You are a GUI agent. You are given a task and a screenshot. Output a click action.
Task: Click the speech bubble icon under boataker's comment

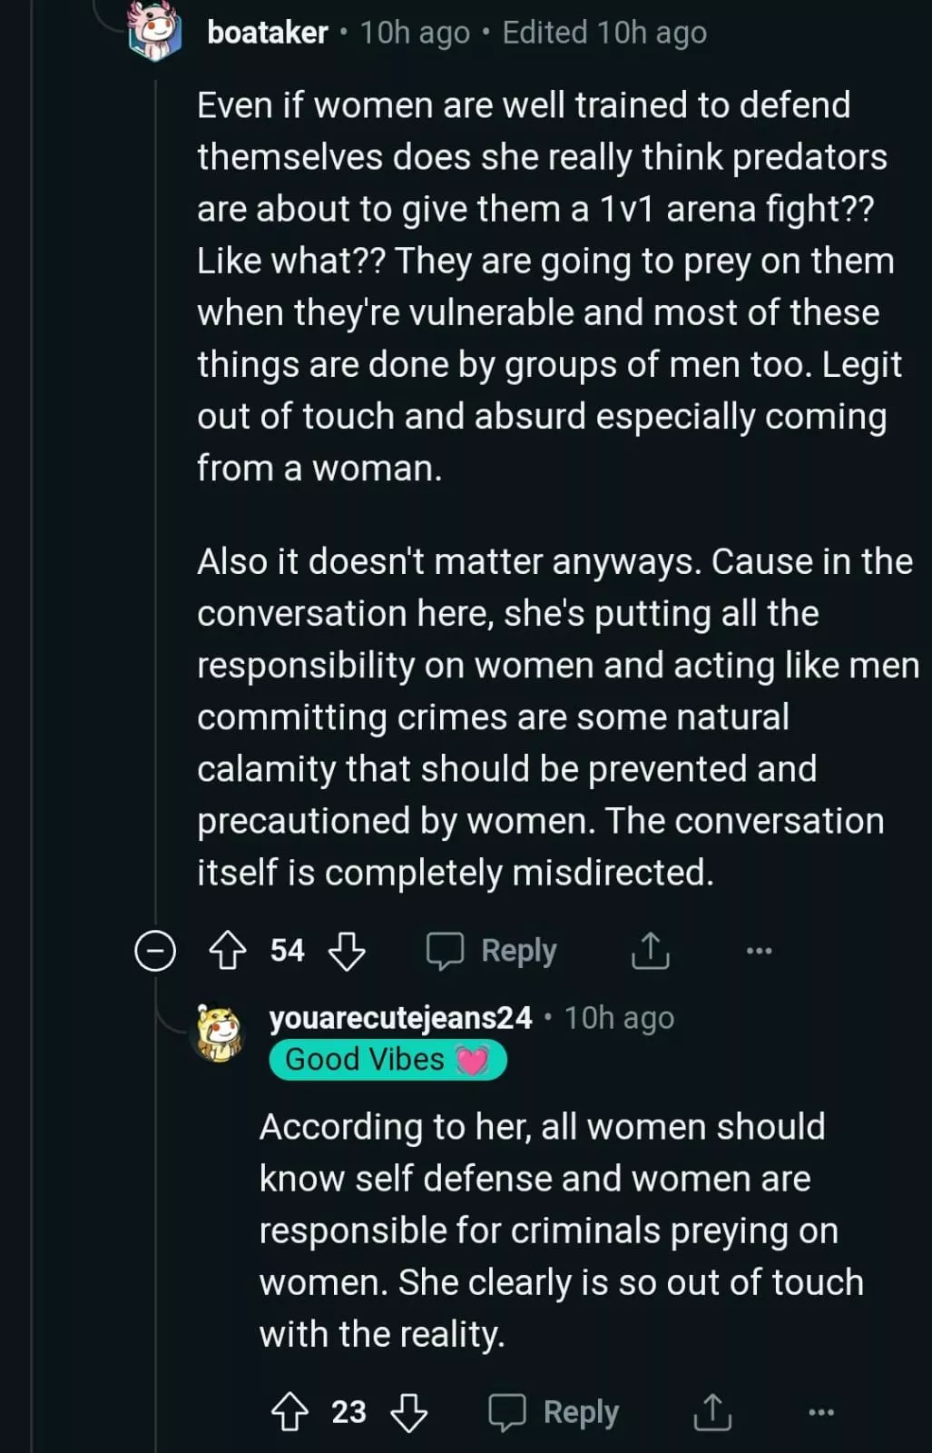pos(445,951)
